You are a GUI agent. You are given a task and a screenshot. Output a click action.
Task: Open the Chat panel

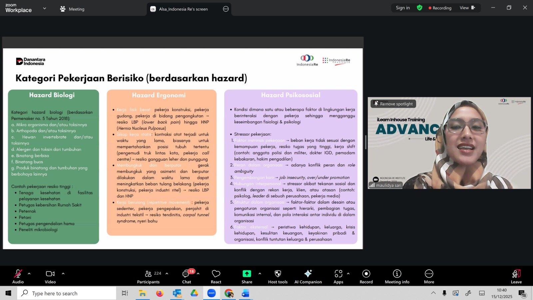coord(187,277)
